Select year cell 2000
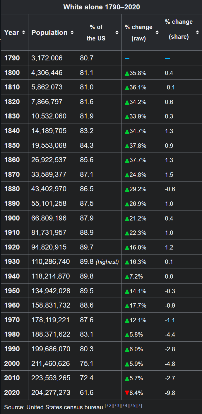Viewport: 202px width, 414px height. coord(12,364)
